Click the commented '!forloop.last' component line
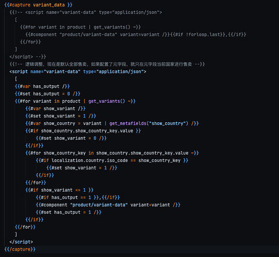The width and height of the screenshot is (279, 257). [x=136, y=34]
